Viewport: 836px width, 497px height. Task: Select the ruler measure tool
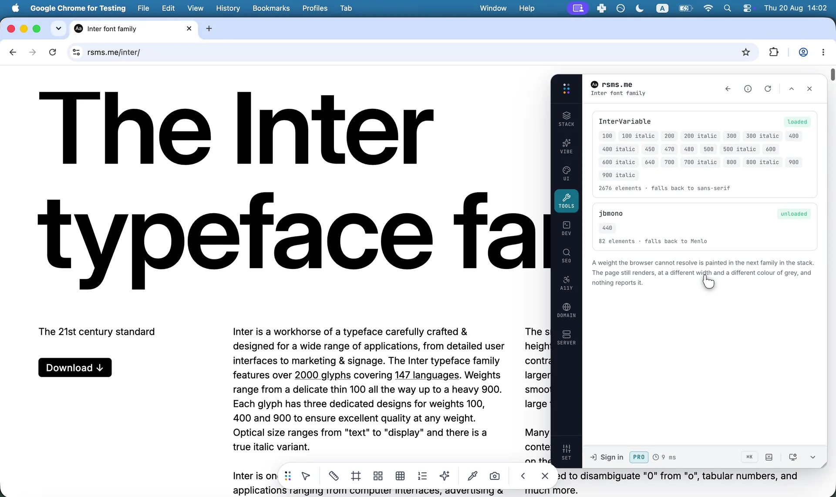click(x=334, y=476)
